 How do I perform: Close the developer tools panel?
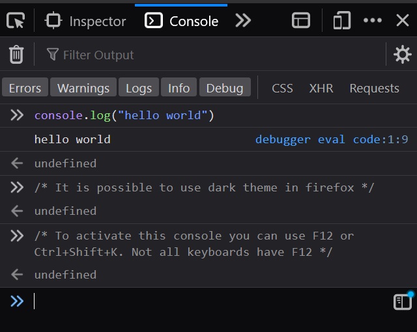tap(403, 20)
